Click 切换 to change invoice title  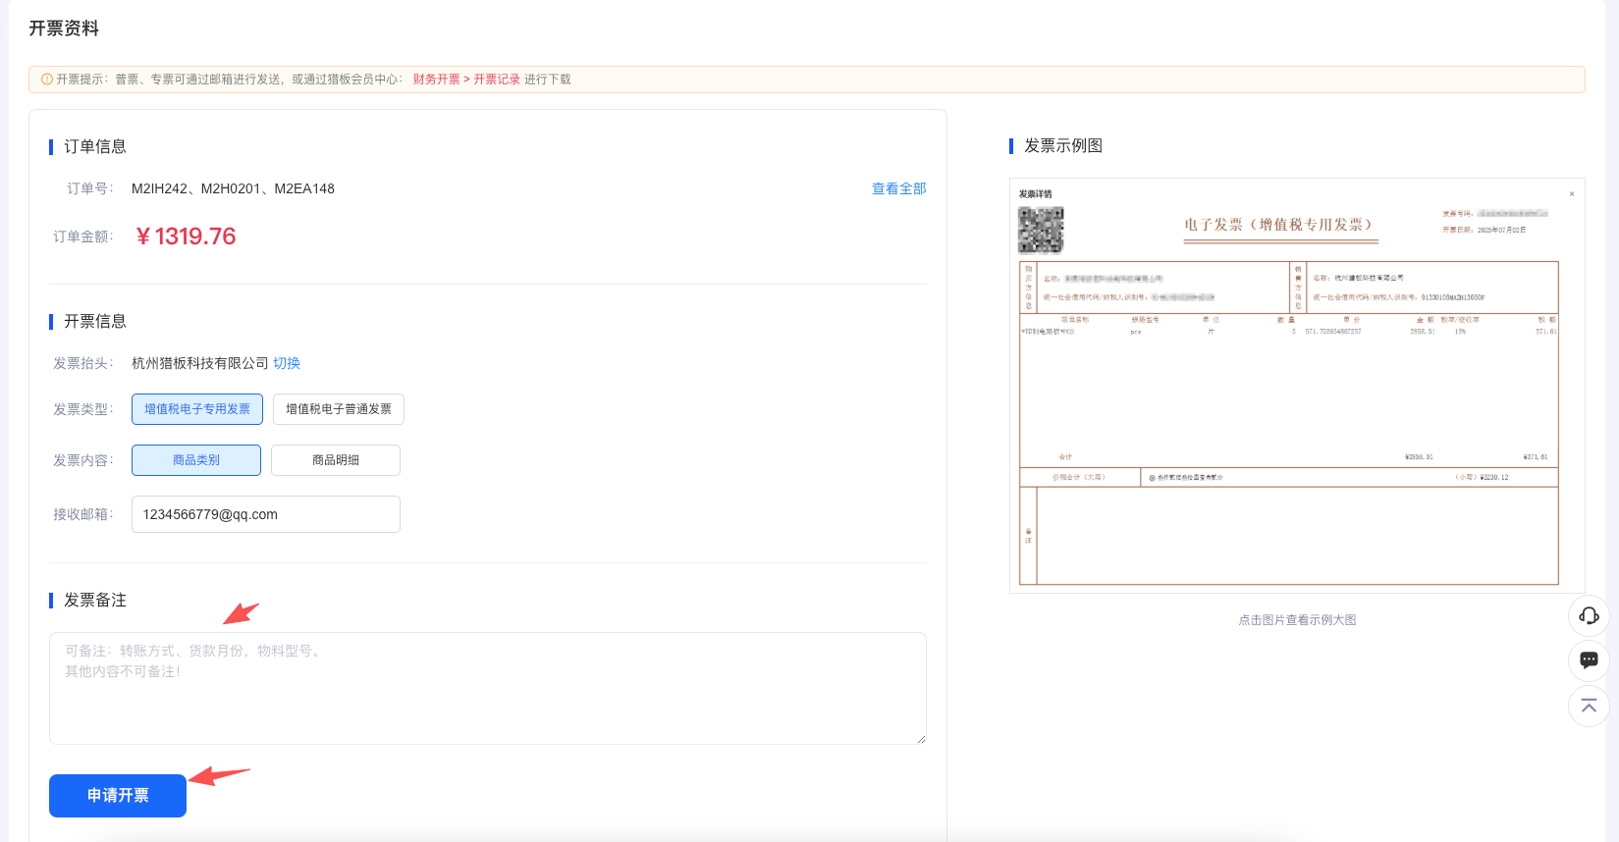(287, 363)
